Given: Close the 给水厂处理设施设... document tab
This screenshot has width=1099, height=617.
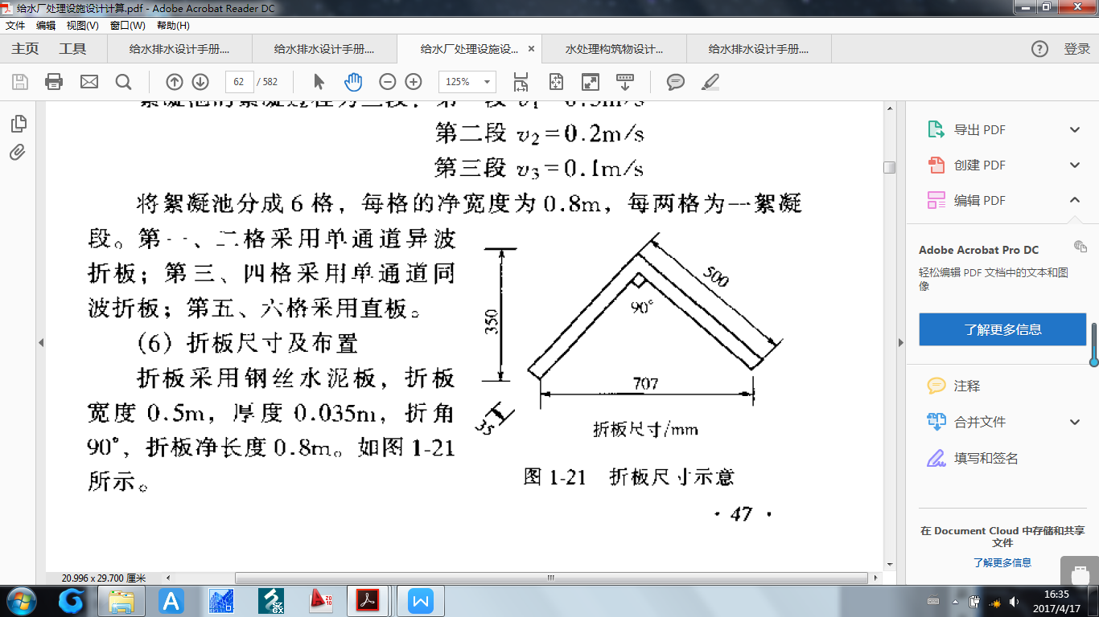Looking at the screenshot, I should click(x=531, y=49).
